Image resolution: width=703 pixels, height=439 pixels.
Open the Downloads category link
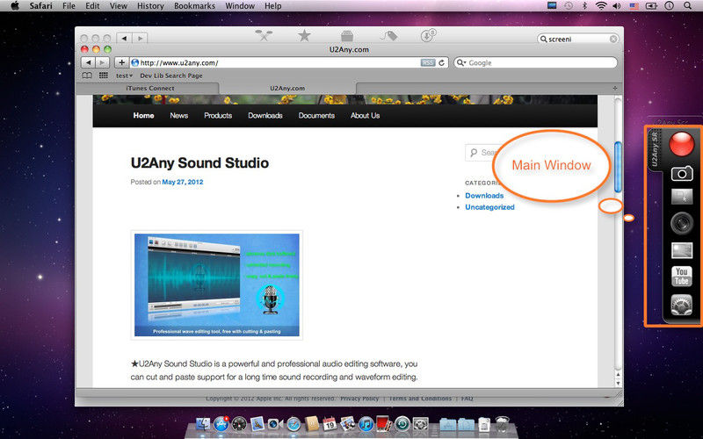tap(484, 196)
